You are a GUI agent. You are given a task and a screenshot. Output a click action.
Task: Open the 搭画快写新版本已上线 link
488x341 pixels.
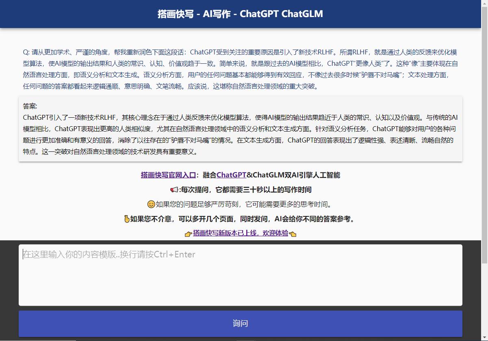click(x=241, y=233)
